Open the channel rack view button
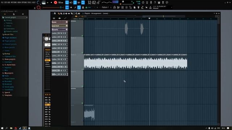The width and height of the screenshot is (232, 130). [x=123, y=7]
